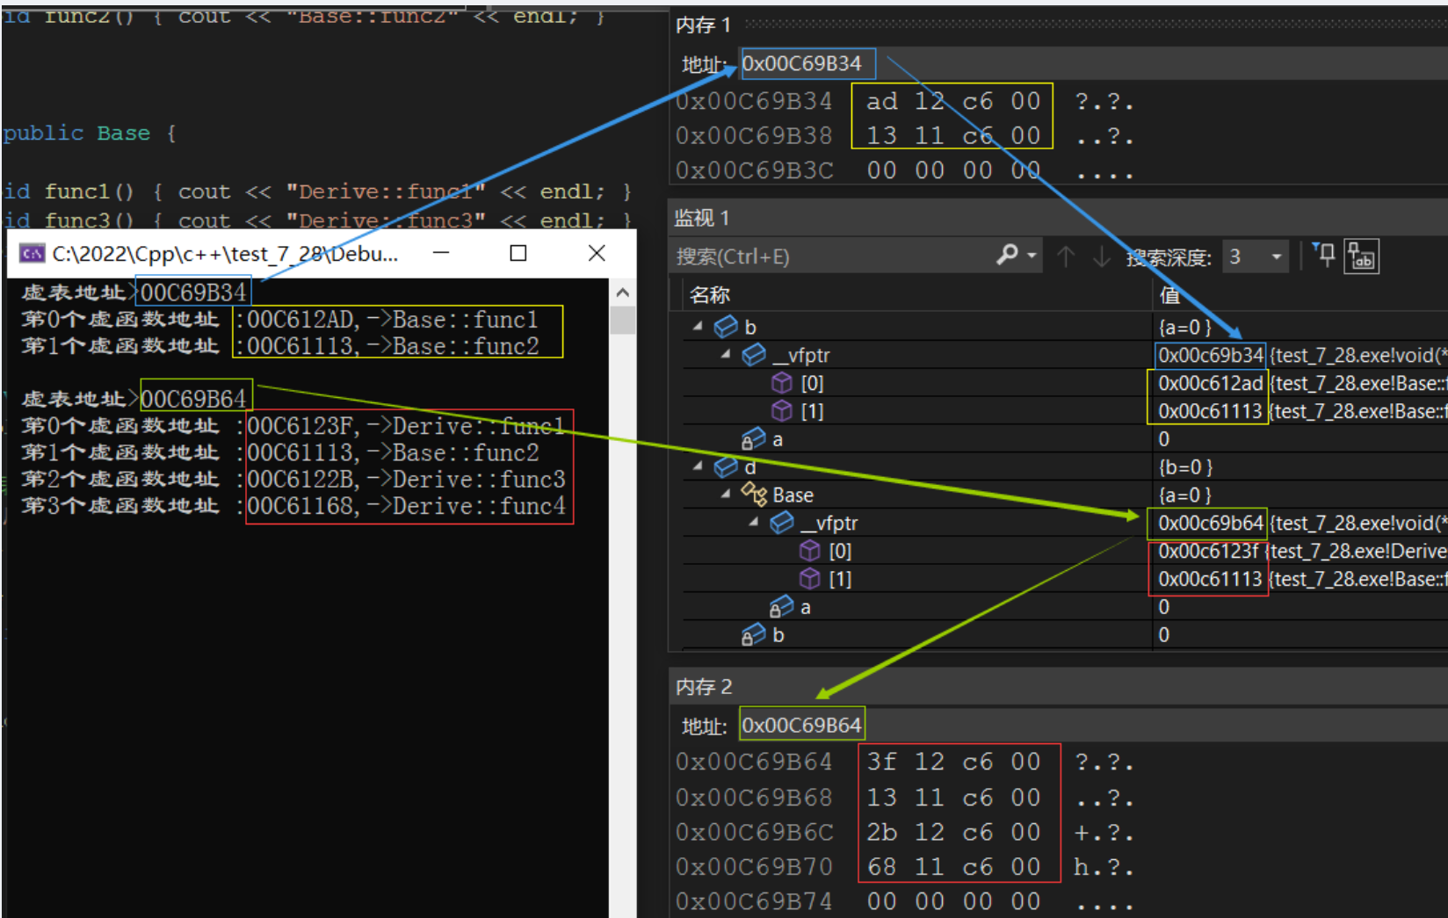Collapse the variable b tree node

(699, 326)
